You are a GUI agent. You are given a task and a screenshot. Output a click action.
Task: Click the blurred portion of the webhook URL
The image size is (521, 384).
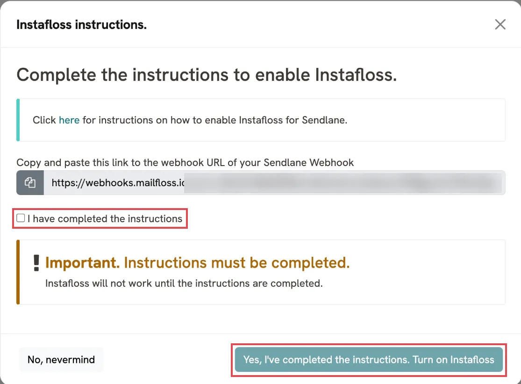point(343,182)
